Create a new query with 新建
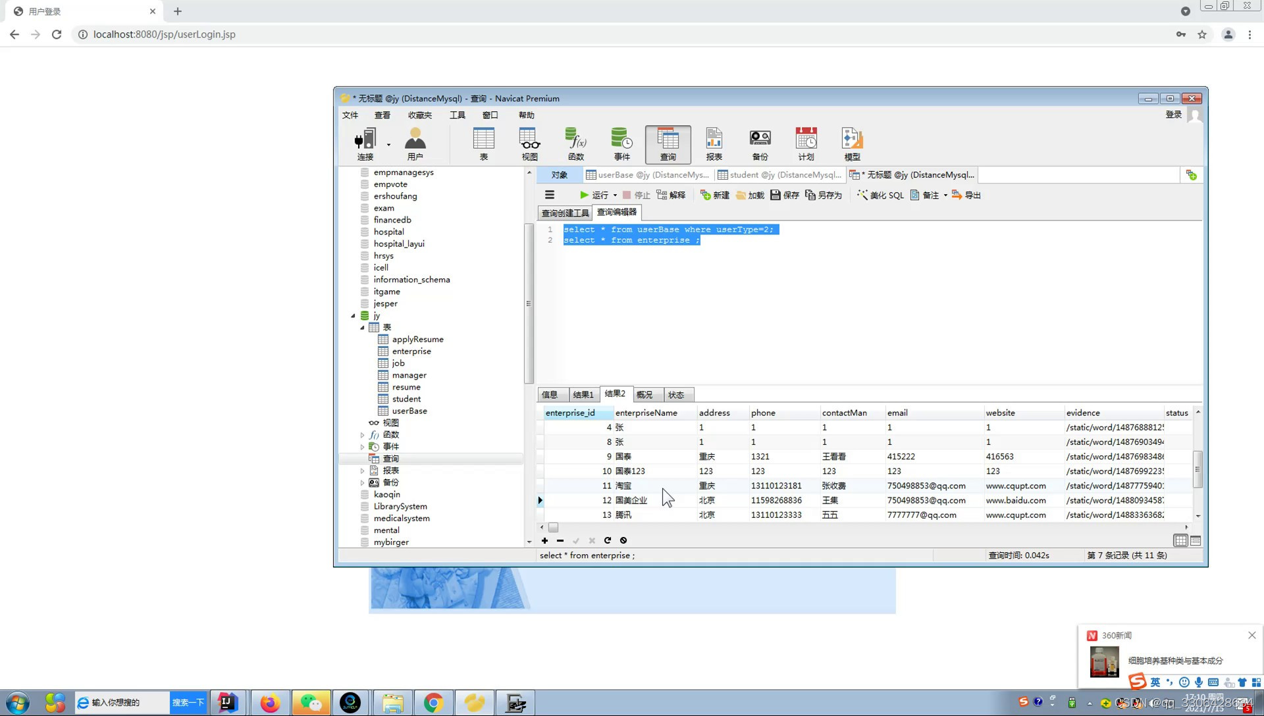1264x716 pixels. coord(715,195)
